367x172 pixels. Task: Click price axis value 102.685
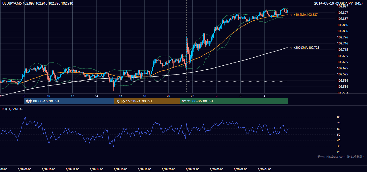click(x=342, y=56)
